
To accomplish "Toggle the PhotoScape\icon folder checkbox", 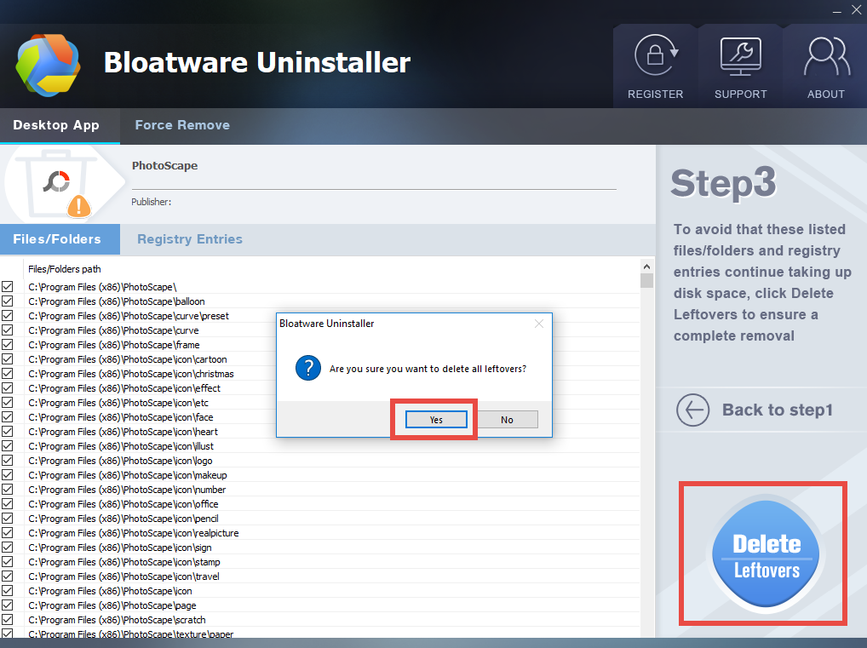I will (x=7, y=590).
